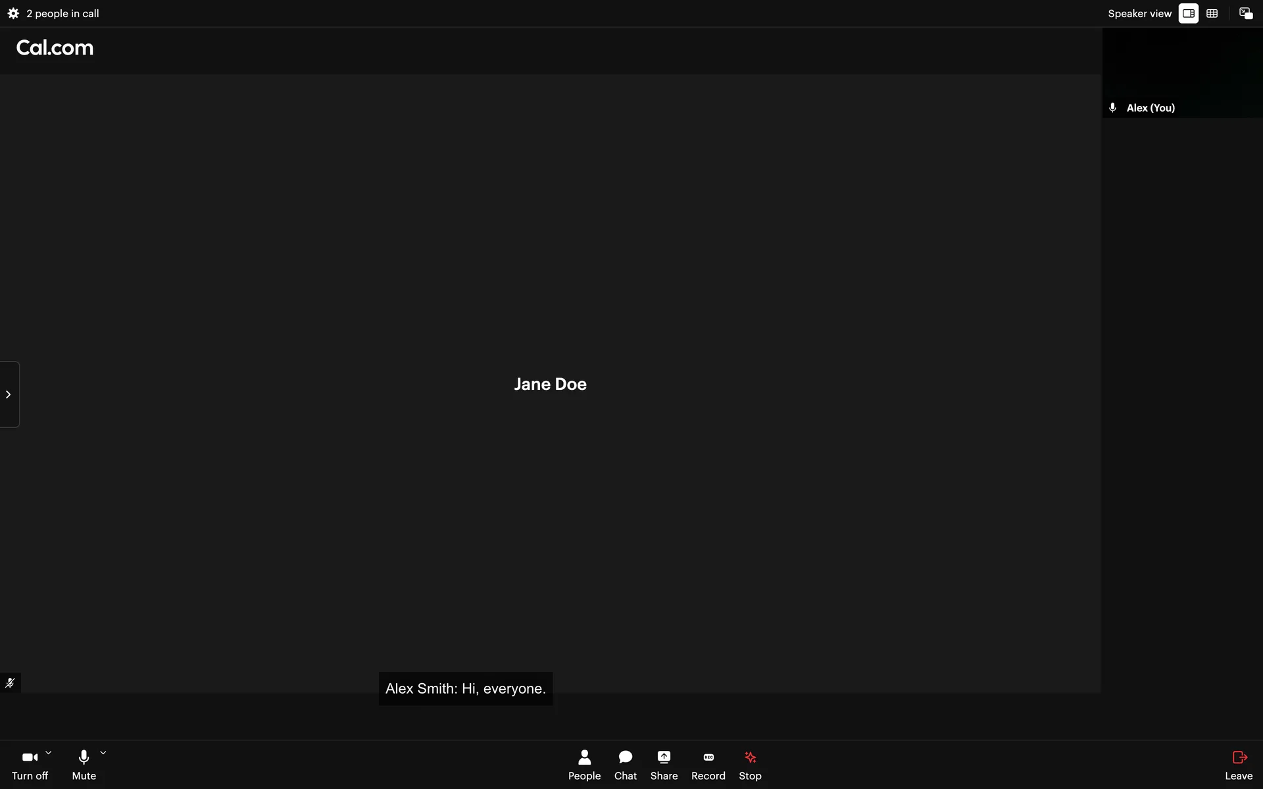The image size is (1263, 789).
Task: Click the Cal.com logo
Action: click(55, 47)
